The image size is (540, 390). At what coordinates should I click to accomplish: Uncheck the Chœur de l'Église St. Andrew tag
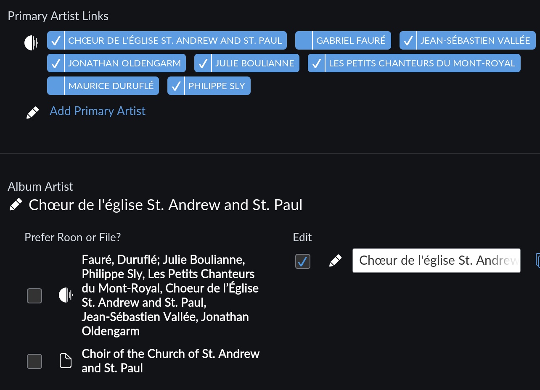pos(56,41)
